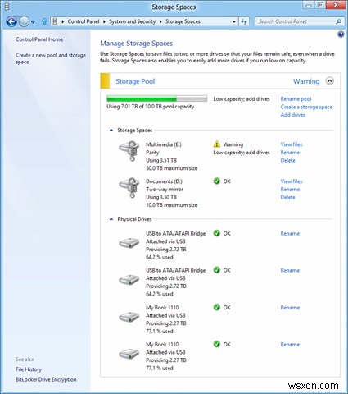Viewport: 348px width, 394px height.
Task: Minimize the Storage Spaces window
Action: tap(309, 5)
